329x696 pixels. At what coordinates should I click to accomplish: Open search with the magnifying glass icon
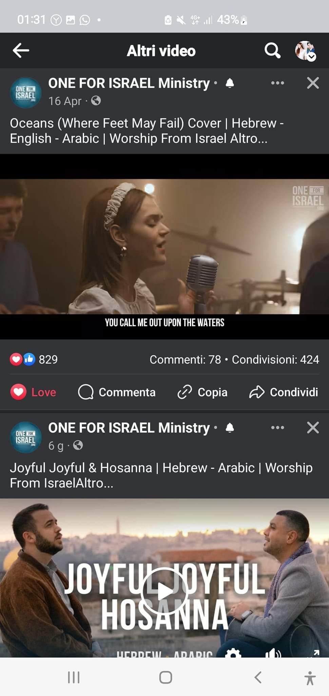(x=272, y=51)
